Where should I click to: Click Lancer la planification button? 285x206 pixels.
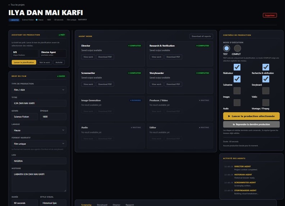point(24,62)
